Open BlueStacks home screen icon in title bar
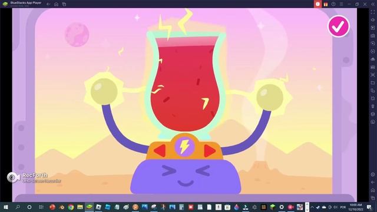 pos(56,4)
